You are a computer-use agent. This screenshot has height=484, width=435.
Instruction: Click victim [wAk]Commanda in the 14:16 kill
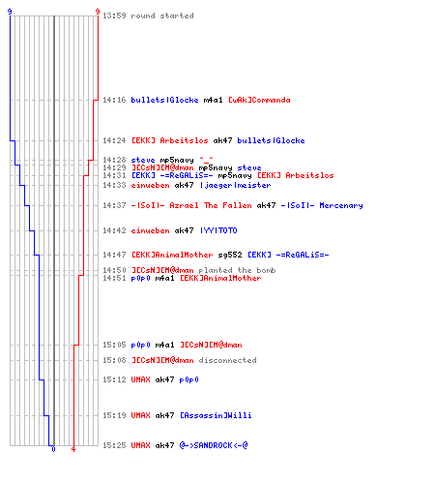259,100
